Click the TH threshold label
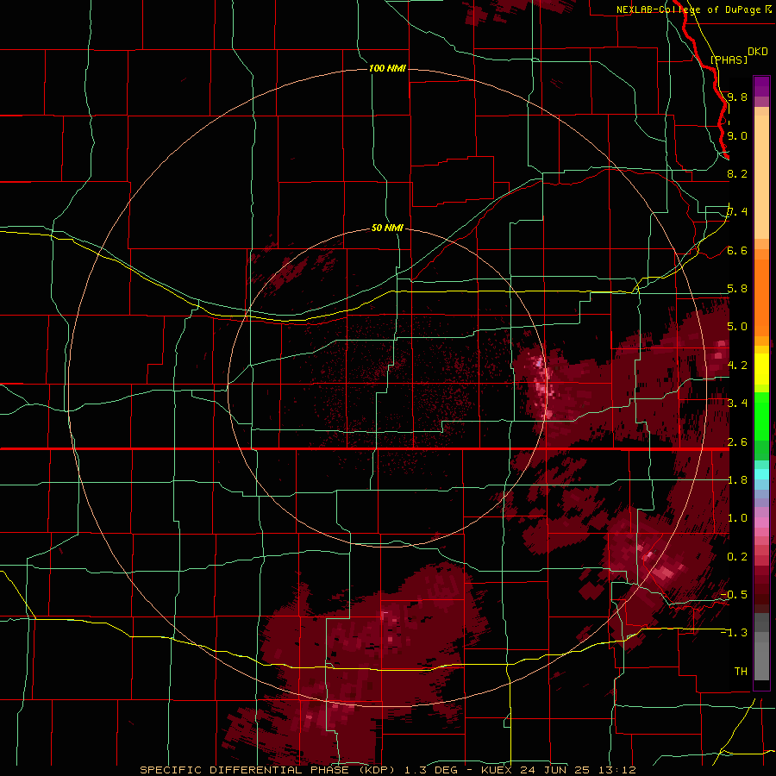The image size is (776, 776). coord(741,672)
